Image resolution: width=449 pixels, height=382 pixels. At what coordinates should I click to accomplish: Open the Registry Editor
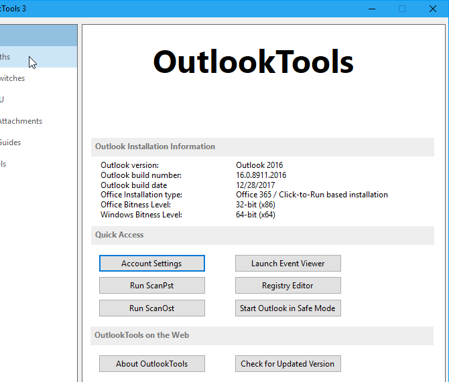pyautogui.click(x=287, y=286)
